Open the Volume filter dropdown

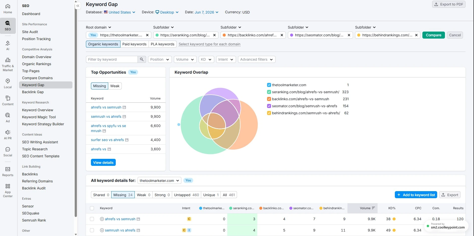185,59
